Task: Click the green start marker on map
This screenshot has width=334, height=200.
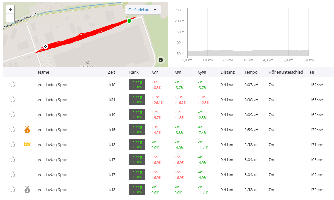Action: click(x=129, y=21)
